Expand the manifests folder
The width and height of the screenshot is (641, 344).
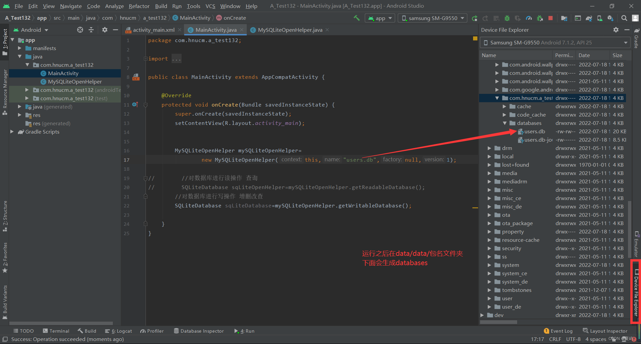point(19,48)
